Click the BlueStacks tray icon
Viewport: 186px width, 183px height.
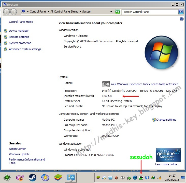click(x=98, y=178)
